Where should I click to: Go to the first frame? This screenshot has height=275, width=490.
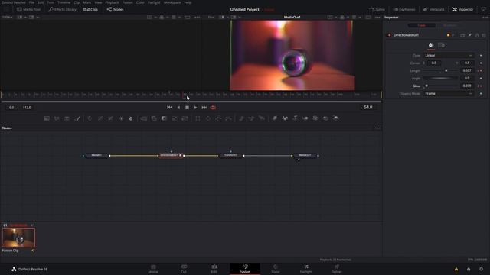pos(169,107)
